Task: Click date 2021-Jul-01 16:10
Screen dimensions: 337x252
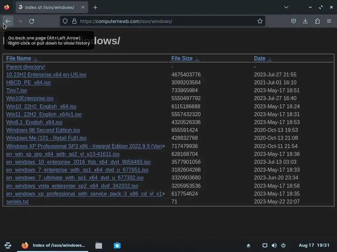Action: click(275, 82)
